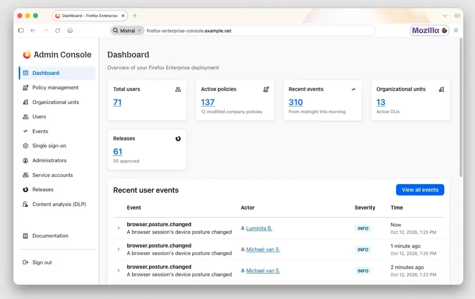Open the Mozilla profile button
475x299 pixels.
click(429, 30)
